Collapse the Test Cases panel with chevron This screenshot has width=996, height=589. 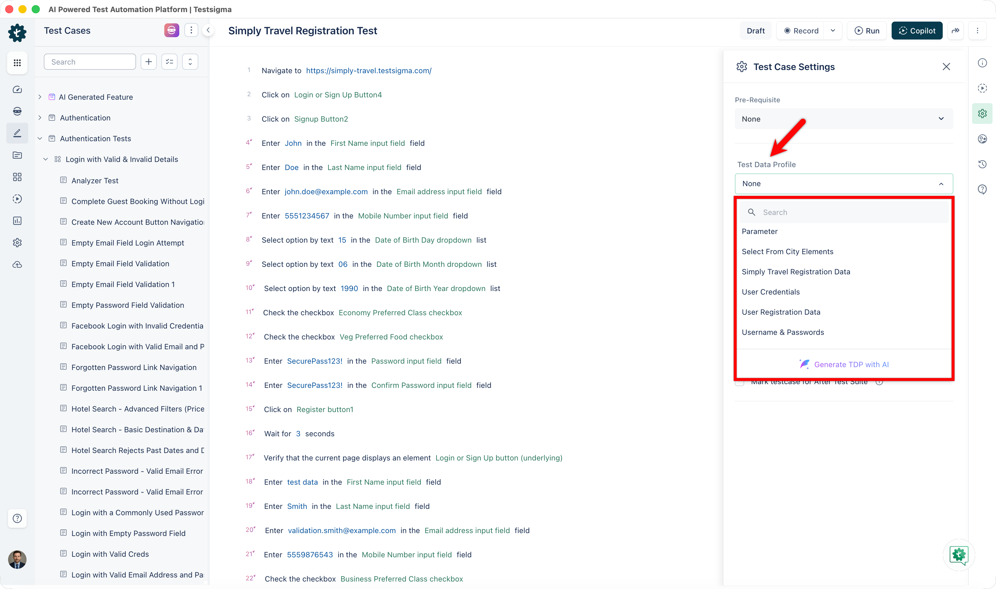point(208,30)
